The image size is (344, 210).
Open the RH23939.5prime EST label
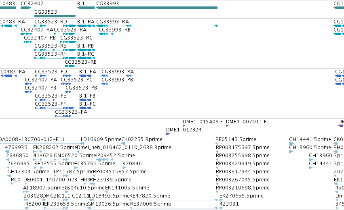(x=111, y=180)
